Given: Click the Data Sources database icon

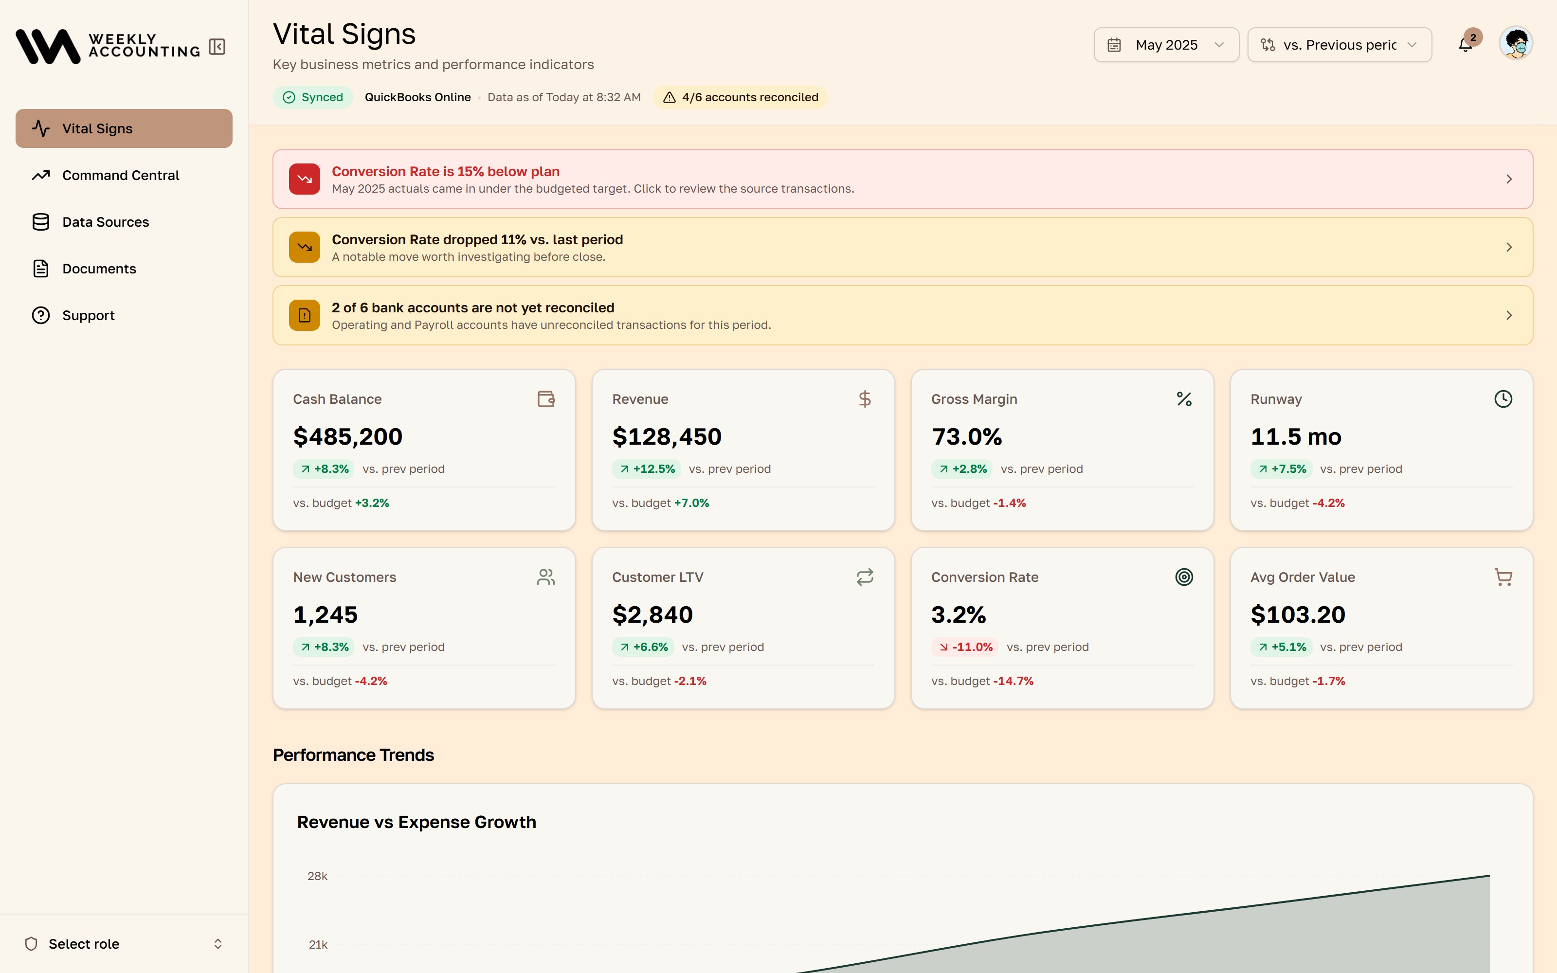Looking at the screenshot, I should tap(40, 222).
